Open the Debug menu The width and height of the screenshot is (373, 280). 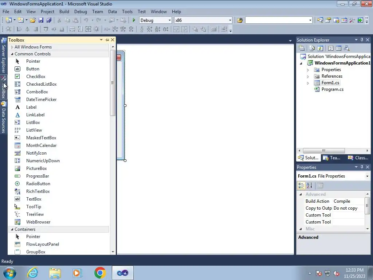(x=81, y=11)
